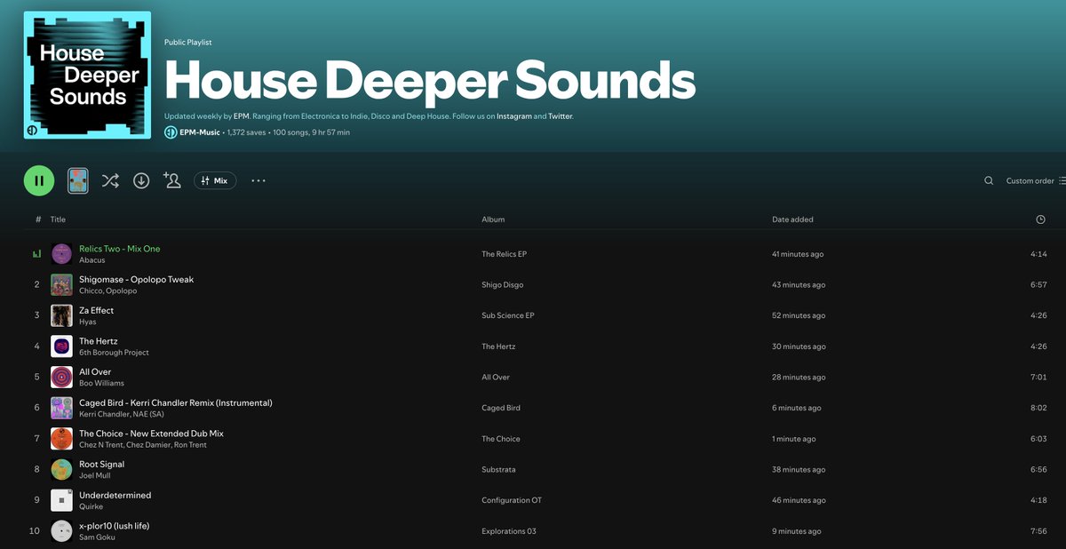Open artist Ron Trent
This screenshot has width=1066, height=549.
tap(190, 444)
